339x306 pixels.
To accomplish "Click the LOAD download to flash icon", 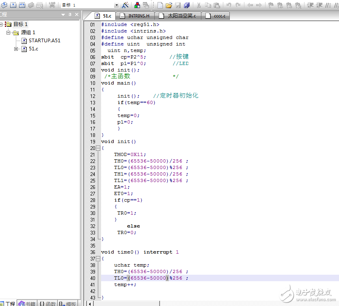I will [52, 5].
